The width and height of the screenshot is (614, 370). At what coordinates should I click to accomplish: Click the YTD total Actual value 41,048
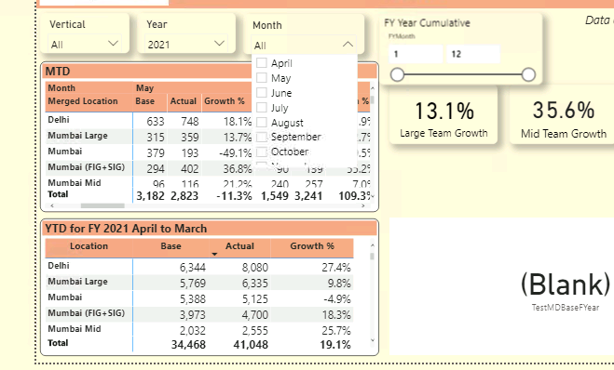click(251, 345)
